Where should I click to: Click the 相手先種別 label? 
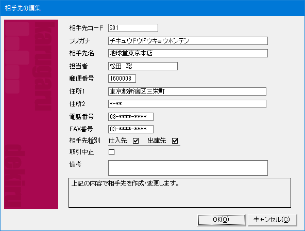coord(85,141)
